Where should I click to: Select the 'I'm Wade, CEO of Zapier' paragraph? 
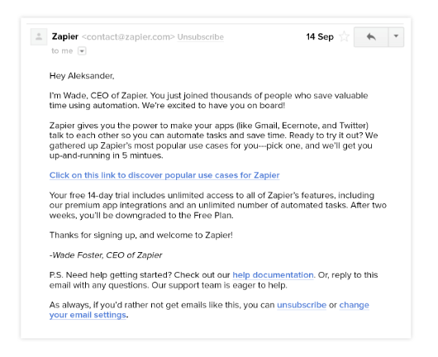pos(208,101)
